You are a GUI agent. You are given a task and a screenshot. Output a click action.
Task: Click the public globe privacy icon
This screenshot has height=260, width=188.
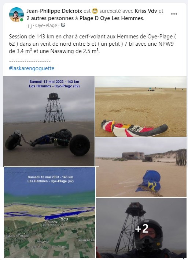pos(63,25)
